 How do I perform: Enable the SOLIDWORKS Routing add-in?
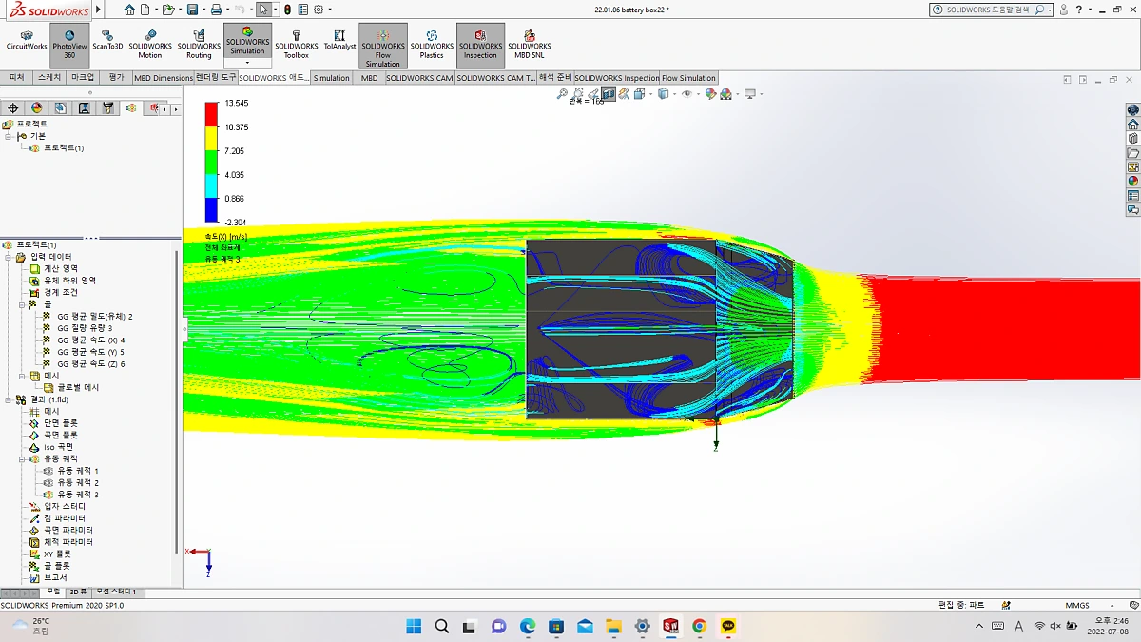(x=199, y=44)
